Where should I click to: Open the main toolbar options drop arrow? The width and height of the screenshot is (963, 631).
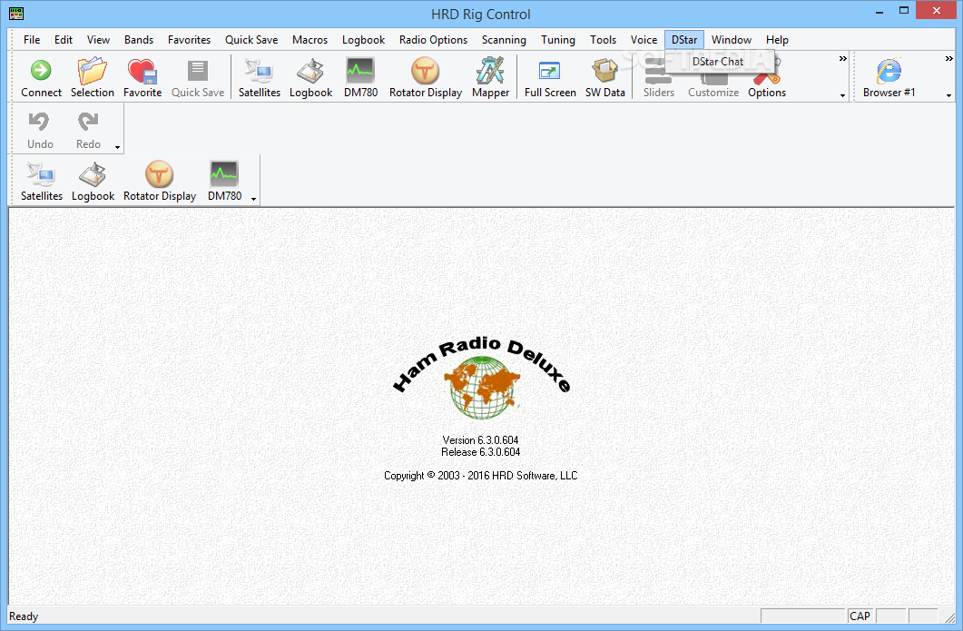coord(842,96)
